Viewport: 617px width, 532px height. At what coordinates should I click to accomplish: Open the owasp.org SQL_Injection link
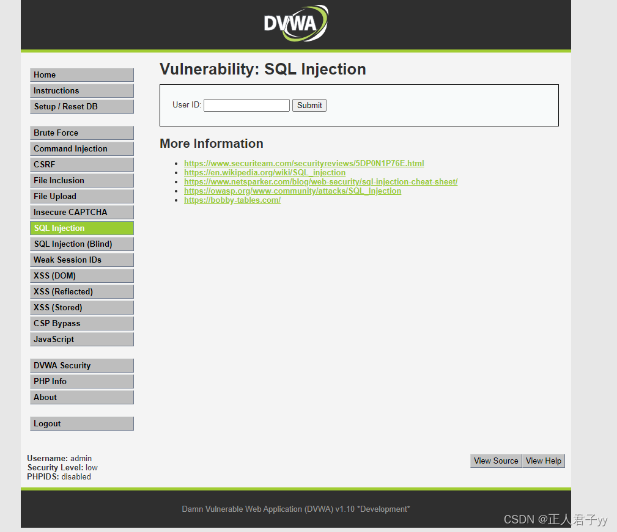(293, 191)
